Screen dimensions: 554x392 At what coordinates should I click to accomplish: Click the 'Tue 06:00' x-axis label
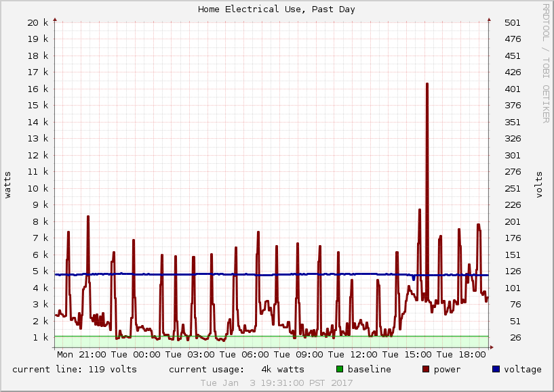point(244,354)
